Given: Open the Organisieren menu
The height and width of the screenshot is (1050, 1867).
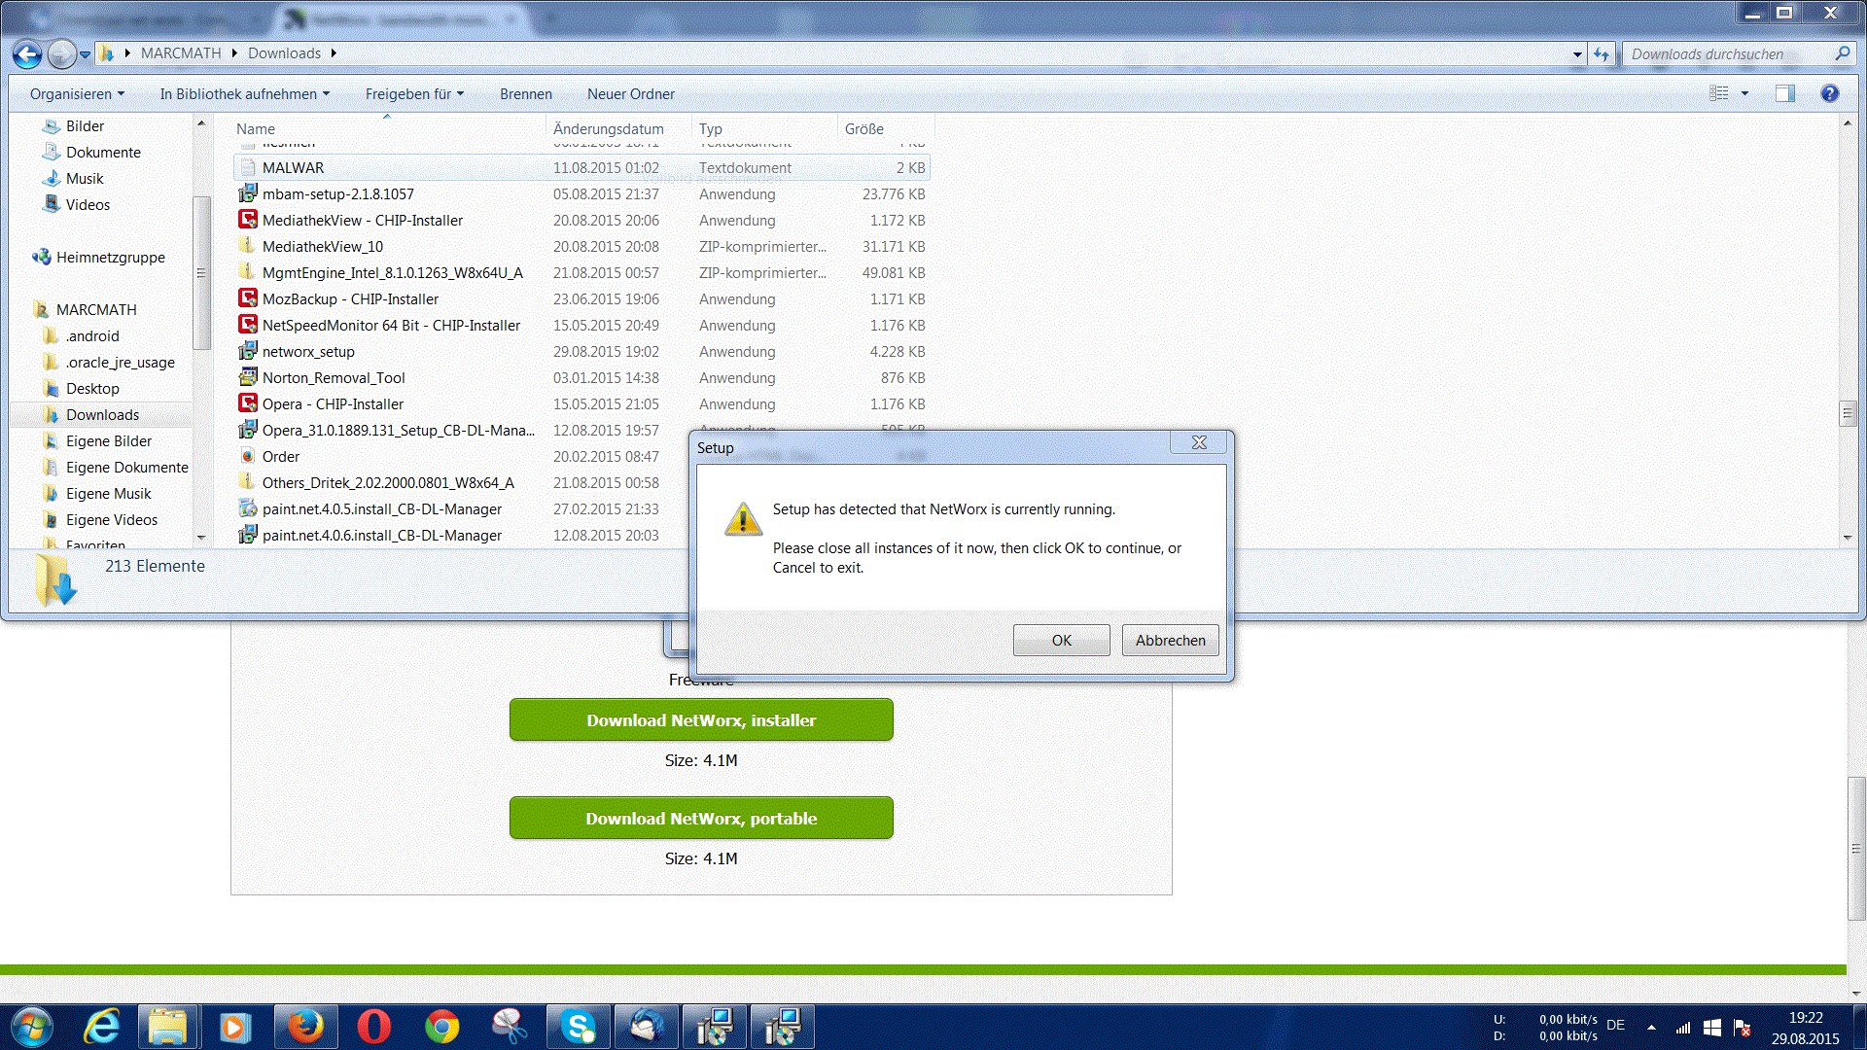Looking at the screenshot, I should [x=77, y=94].
